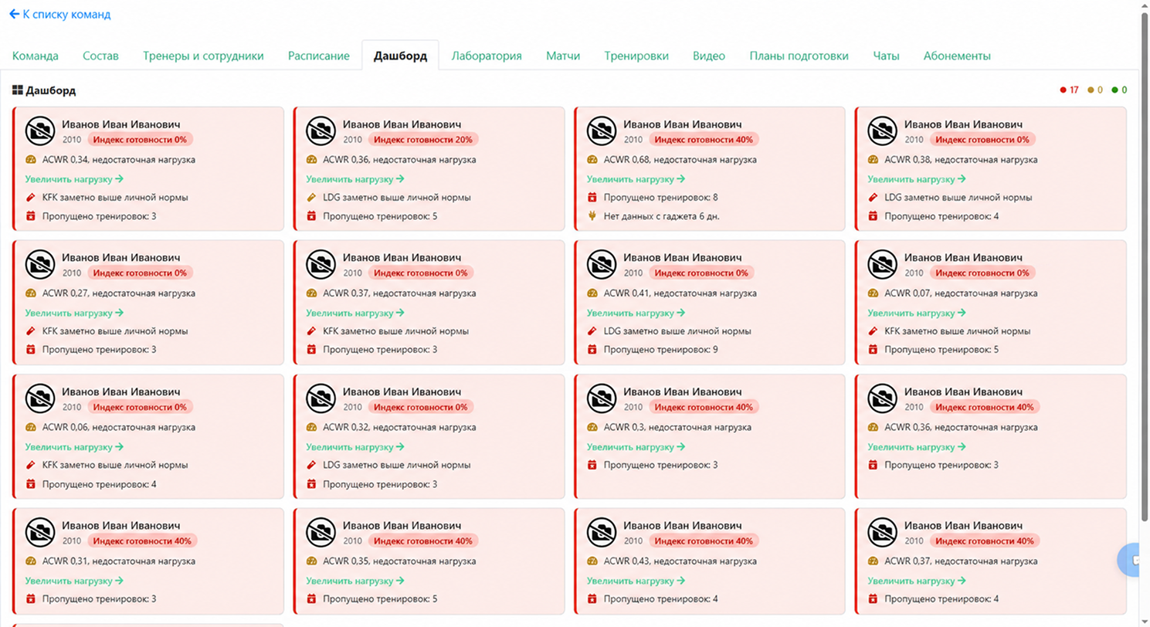
Task: Open the Матчи tab
Action: (x=563, y=56)
